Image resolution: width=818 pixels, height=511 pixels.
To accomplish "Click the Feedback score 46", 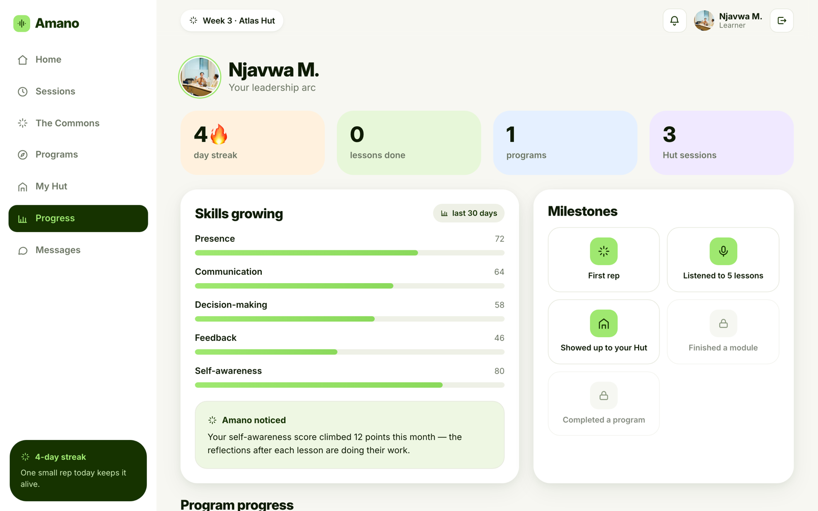I will coord(499,338).
